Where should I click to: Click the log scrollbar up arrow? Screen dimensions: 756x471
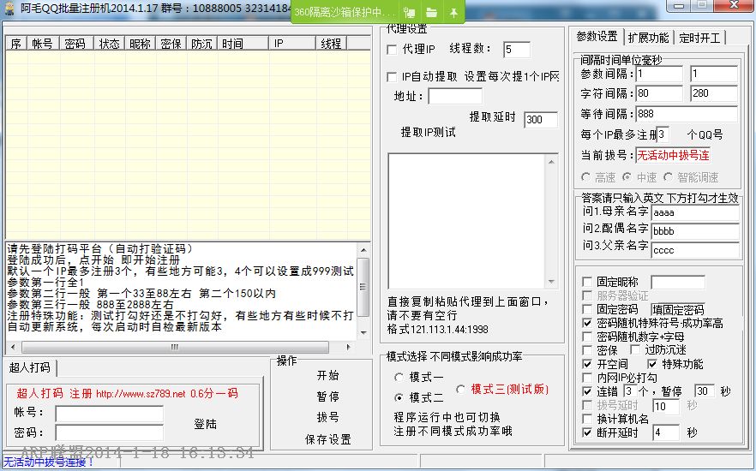pos(363,250)
